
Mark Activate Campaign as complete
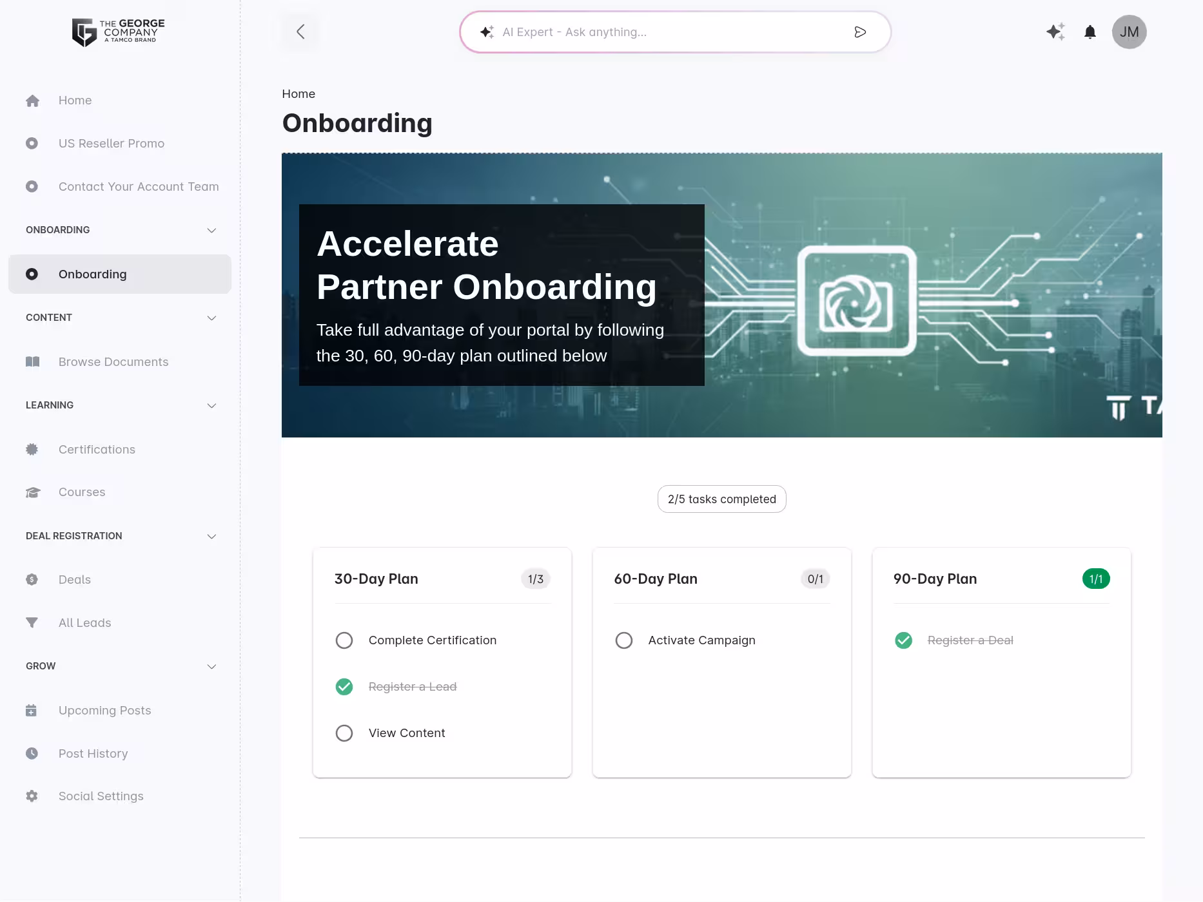(624, 640)
